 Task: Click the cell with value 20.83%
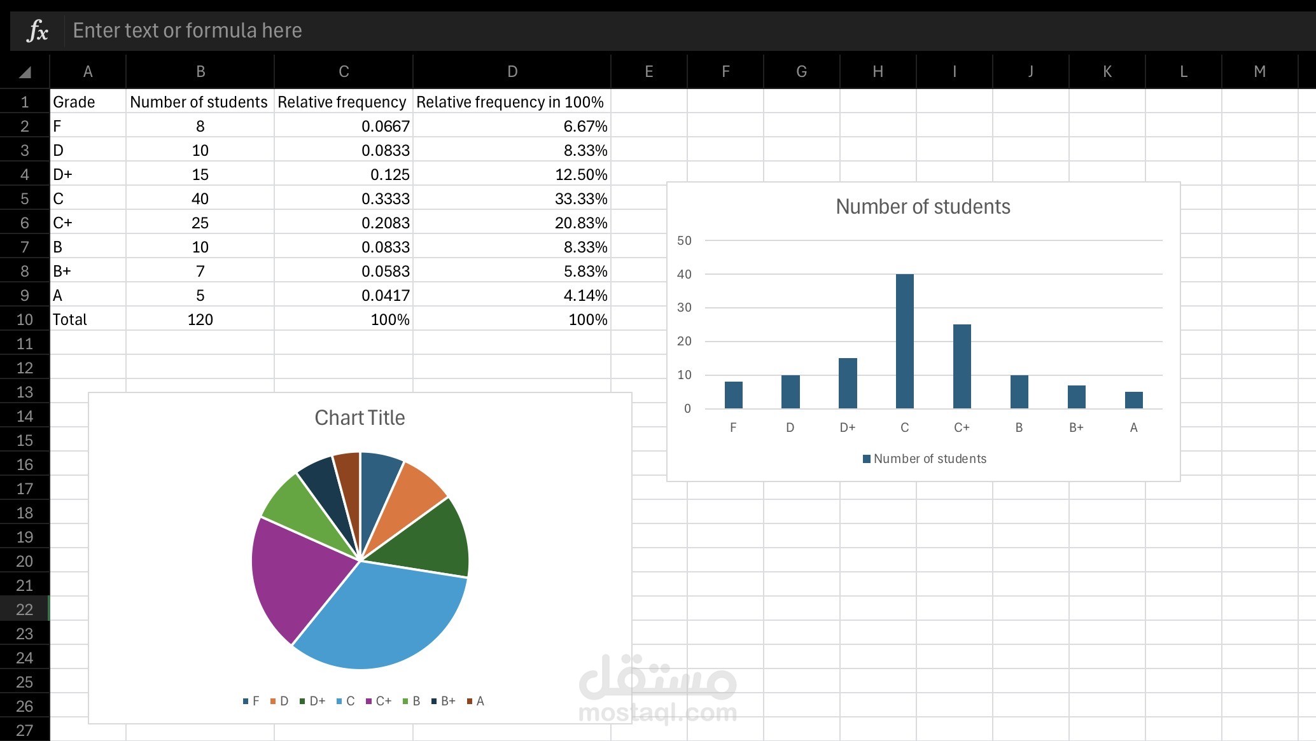(x=512, y=223)
